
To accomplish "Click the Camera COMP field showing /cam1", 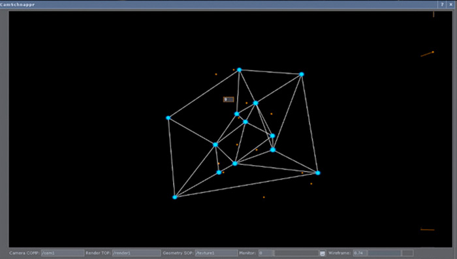I will (x=63, y=253).
